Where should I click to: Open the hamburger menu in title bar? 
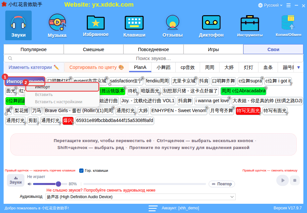pos(289,5)
